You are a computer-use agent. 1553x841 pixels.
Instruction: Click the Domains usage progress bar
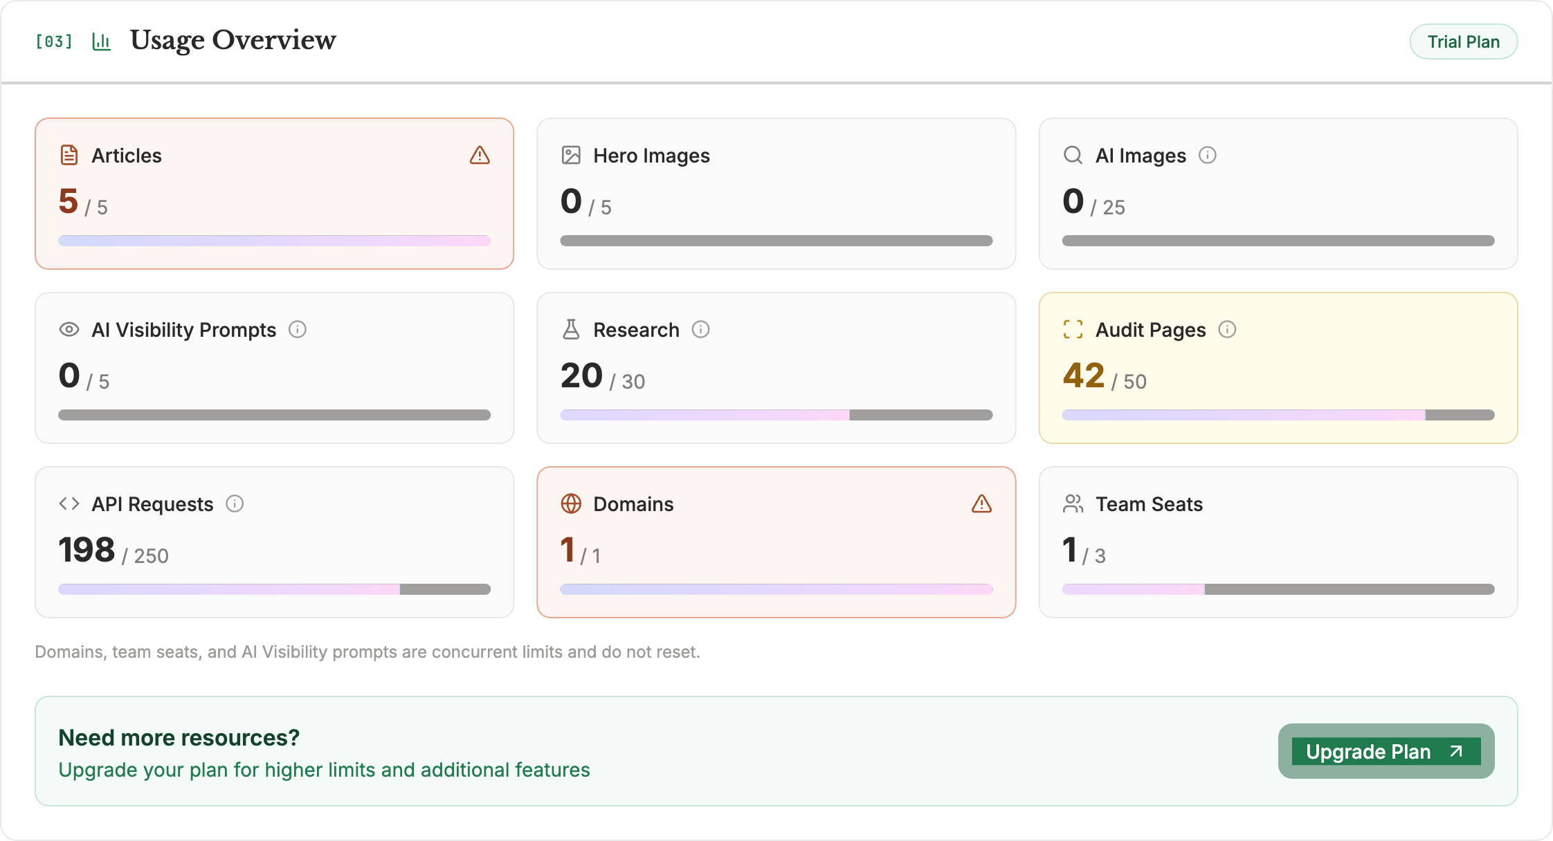pos(776,589)
